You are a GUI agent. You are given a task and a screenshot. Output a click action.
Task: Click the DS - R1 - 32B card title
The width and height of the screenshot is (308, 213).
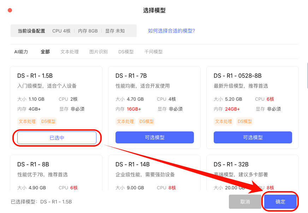[x=231, y=164]
